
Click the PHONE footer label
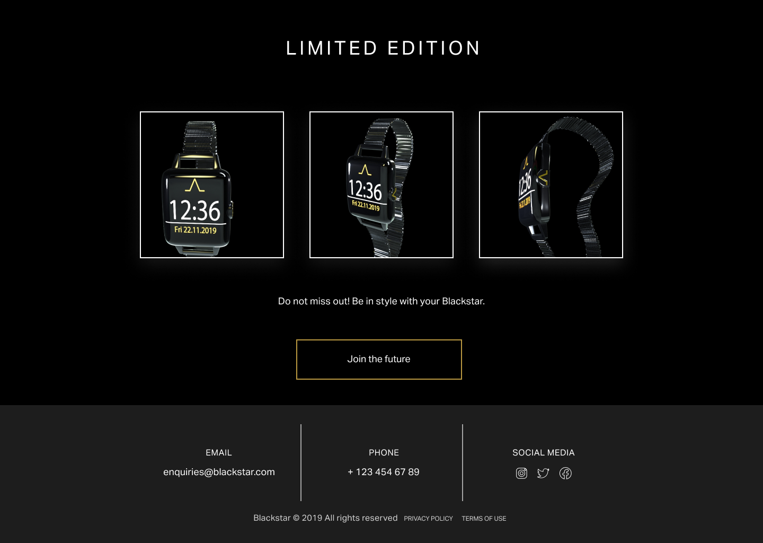pos(384,453)
